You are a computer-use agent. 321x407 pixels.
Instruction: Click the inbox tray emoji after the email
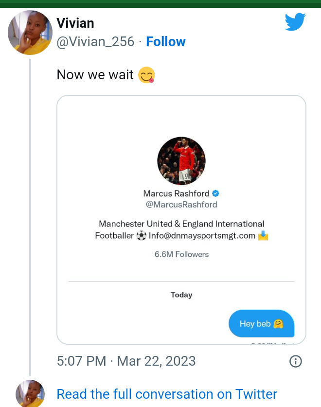(263, 236)
